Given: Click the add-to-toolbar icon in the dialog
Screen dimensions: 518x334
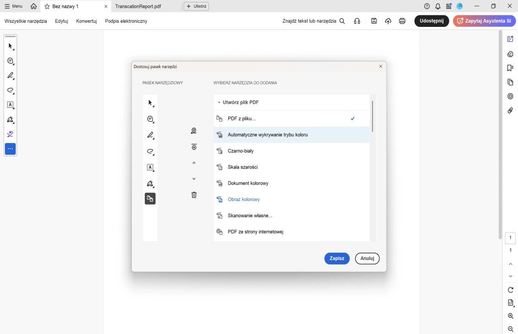Looking at the screenshot, I should (194, 131).
